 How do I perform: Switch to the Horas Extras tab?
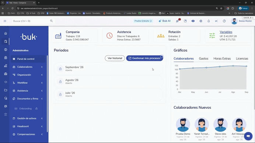(x=222, y=59)
